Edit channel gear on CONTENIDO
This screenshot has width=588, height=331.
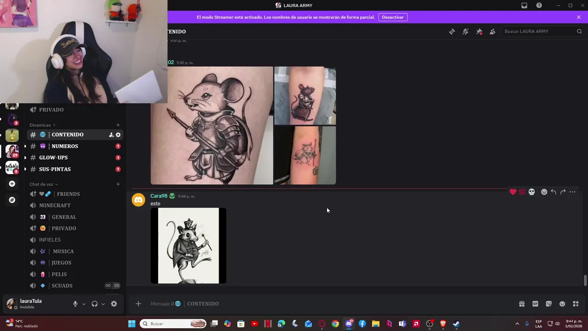click(118, 135)
